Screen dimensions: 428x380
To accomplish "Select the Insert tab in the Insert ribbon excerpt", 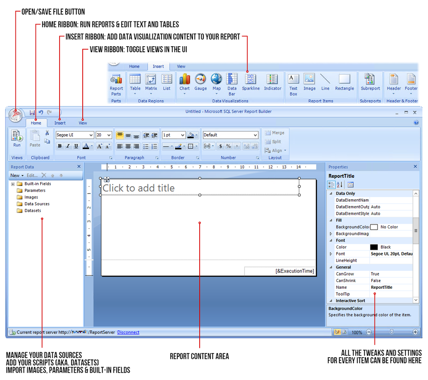I will 159,66.
